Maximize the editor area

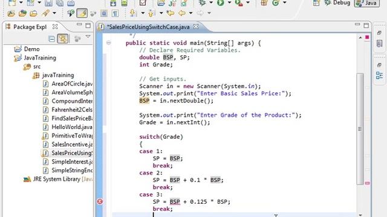tap(366, 25)
